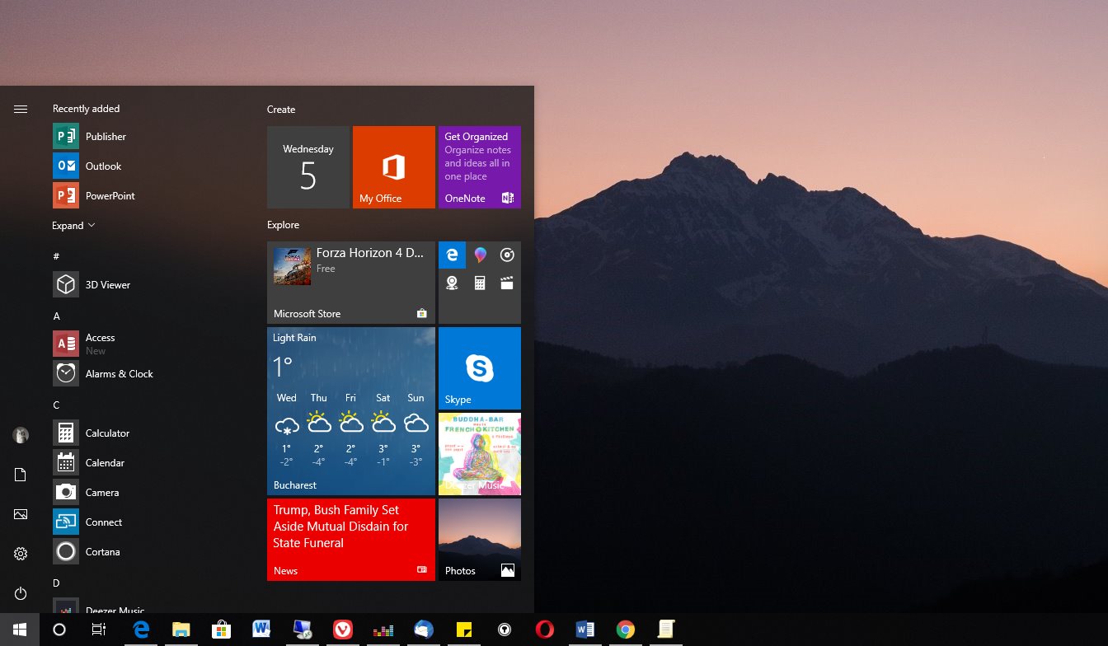Launch Edge from the taskbar
This screenshot has width=1108, height=646.
(141, 630)
